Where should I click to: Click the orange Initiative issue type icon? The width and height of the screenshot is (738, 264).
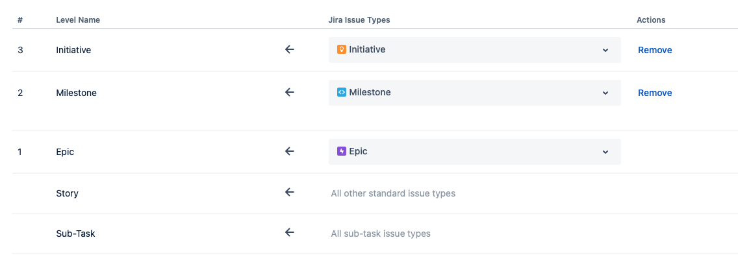[x=342, y=49]
